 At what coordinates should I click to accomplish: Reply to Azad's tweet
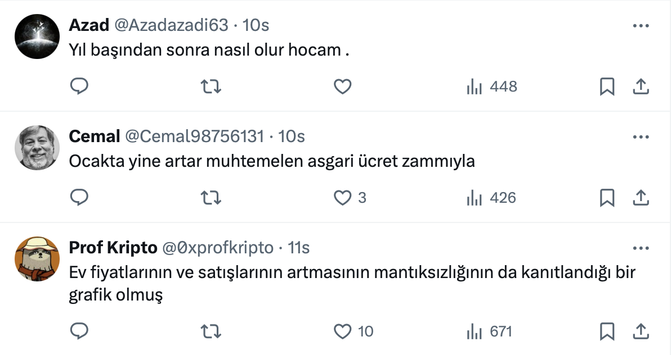[x=79, y=87]
